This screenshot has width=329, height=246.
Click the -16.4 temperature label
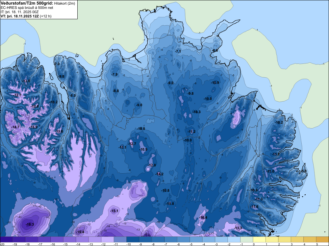coord(203,217)
